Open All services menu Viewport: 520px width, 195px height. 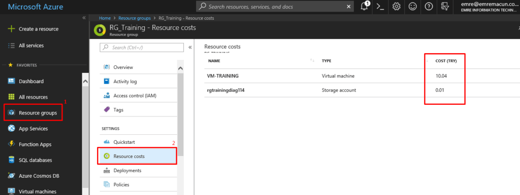pos(31,45)
